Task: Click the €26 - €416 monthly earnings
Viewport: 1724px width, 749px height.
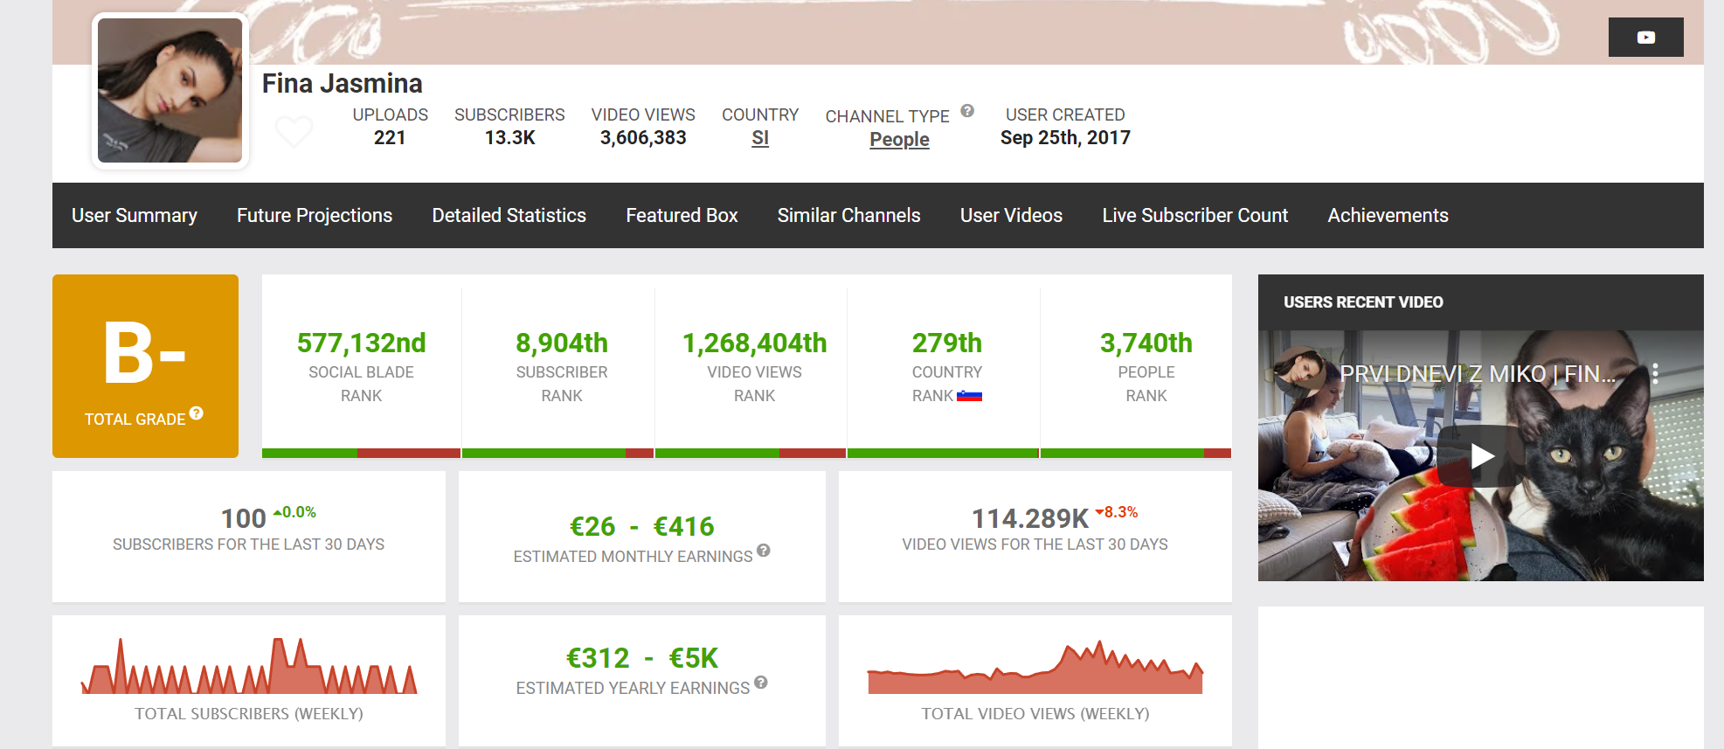Action: pyautogui.click(x=642, y=526)
